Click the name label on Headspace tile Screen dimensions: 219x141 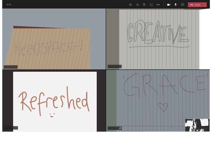coord(11,67)
